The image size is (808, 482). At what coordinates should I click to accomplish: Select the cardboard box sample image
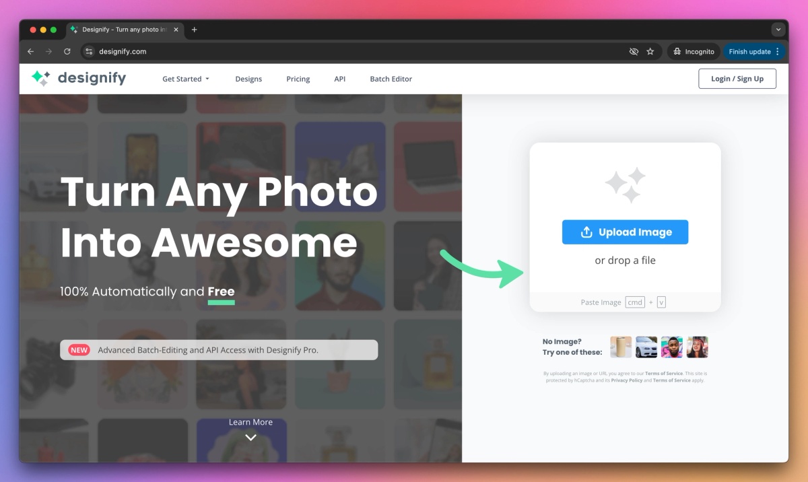(x=621, y=347)
